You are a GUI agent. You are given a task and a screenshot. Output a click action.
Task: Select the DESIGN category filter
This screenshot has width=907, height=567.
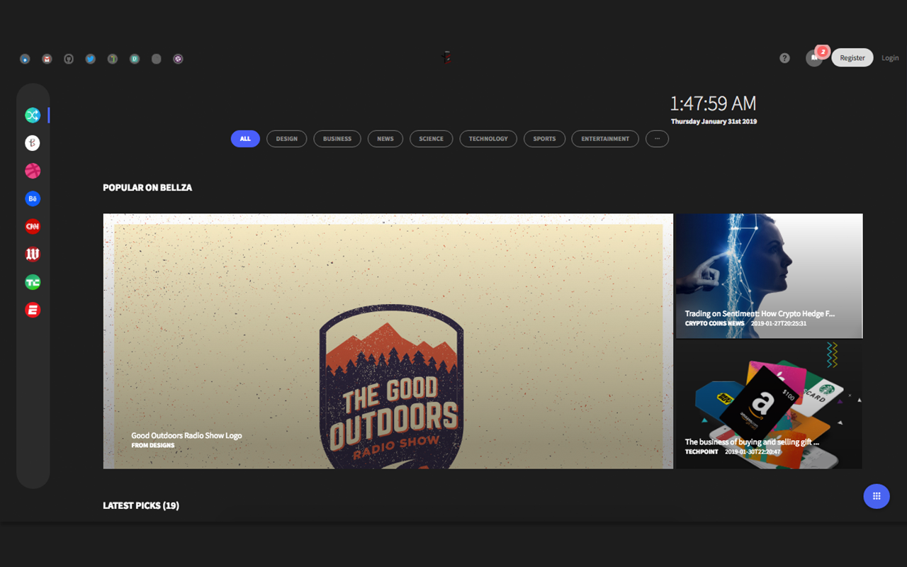287,139
